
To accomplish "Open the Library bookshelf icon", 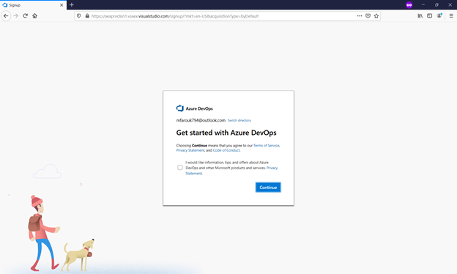I will pyautogui.click(x=420, y=15).
